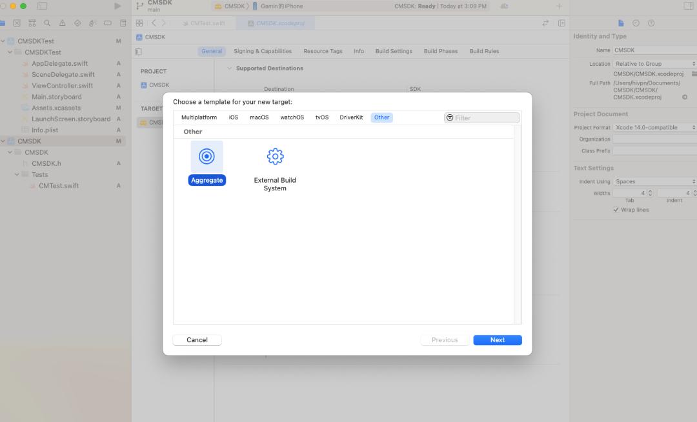Click the filter options icon in search field

450,117
